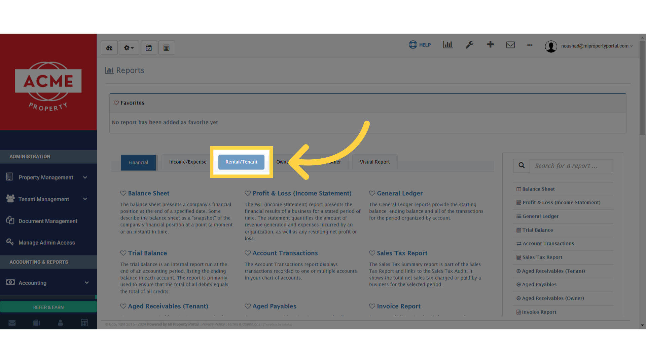Open the dashboard gauge icon
The width and height of the screenshot is (646, 363).
[109, 48]
